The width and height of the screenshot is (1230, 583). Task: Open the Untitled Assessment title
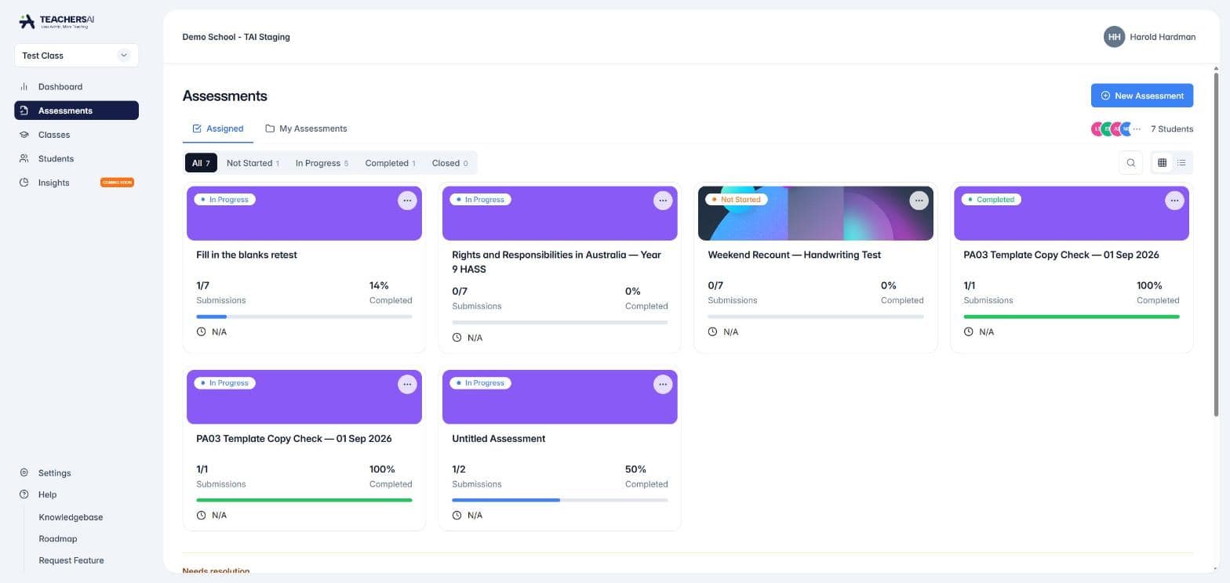click(499, 439)
